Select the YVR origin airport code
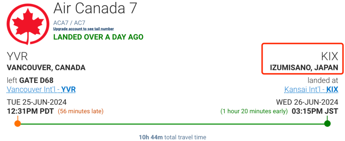 point(17,57)
